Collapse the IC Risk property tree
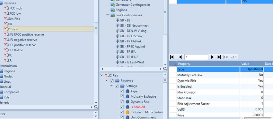This screenshot has height=119, width=273. [x=102, y=75]
